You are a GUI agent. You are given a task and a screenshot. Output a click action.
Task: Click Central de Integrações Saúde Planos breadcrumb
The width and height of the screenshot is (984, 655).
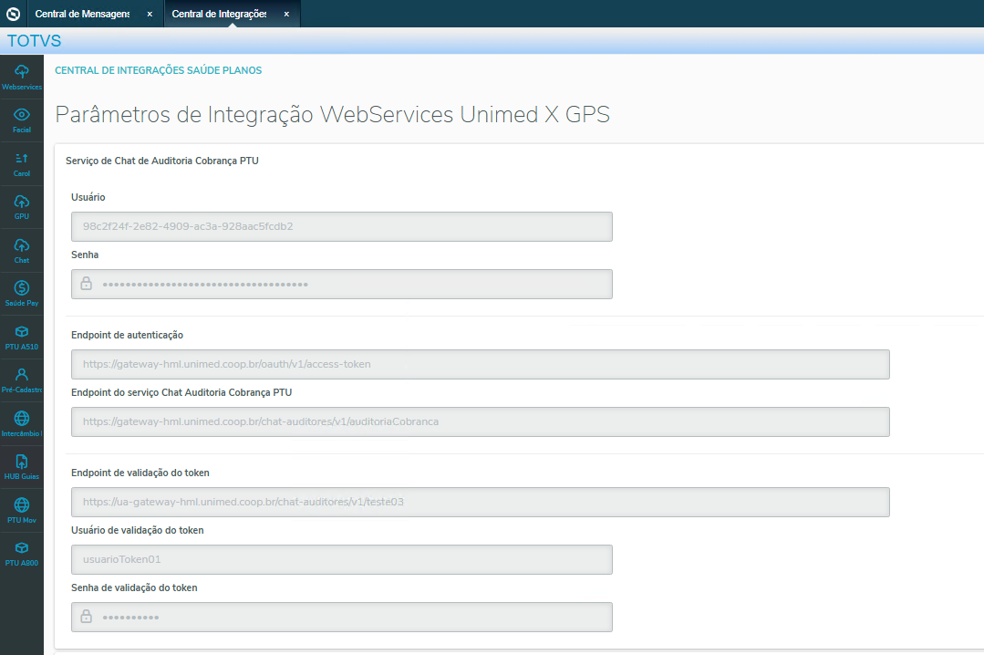click(158, 70)
